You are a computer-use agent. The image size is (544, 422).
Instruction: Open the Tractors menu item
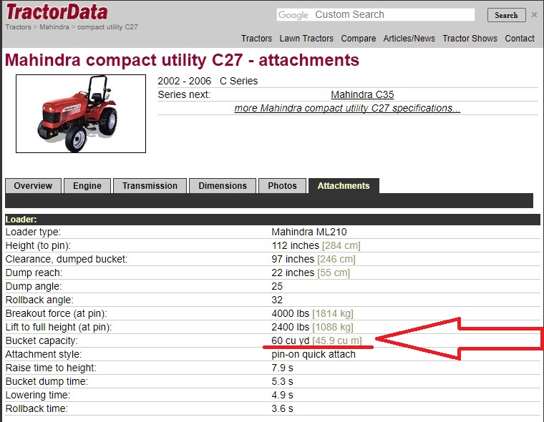(256, 39)
